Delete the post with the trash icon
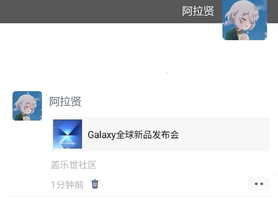 coord(95,184)
